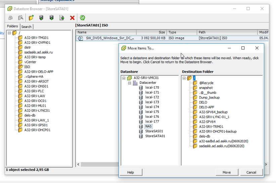Click the NAS datastore icon
This screenshot has height=183, width=276.
coord(141,126)
